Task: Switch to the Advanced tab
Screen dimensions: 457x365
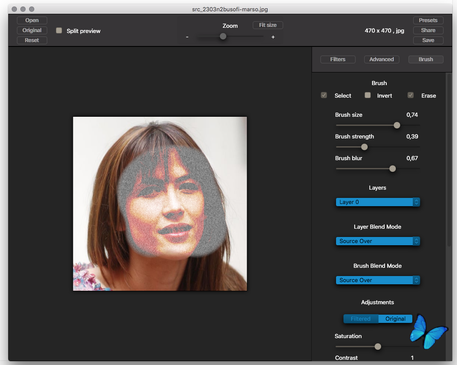Action: click(382, 59)
